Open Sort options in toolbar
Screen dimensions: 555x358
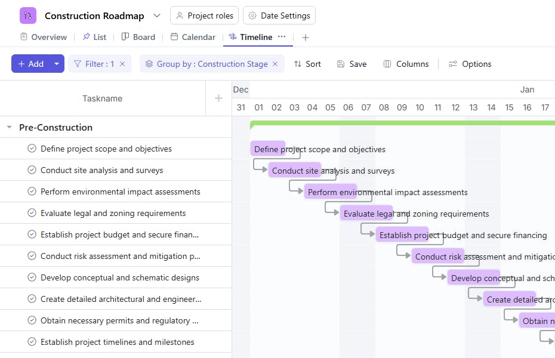(307, 64)
